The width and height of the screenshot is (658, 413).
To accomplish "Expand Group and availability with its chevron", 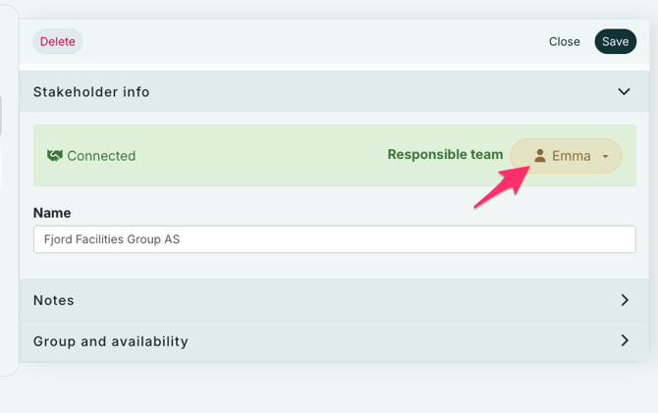I will pyautogui.click(x=625, y=341).
